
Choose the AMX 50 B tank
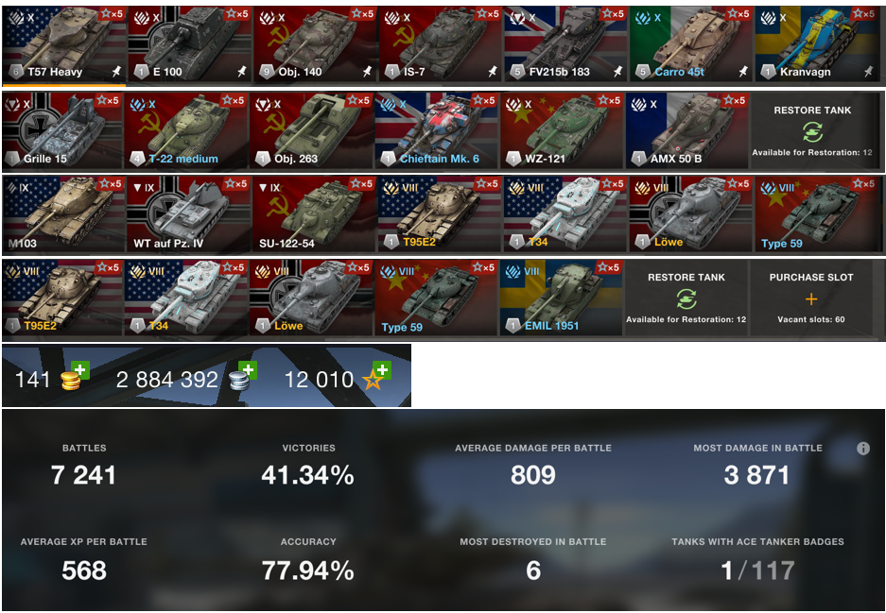pyautogui.click(x=686, y=130)
